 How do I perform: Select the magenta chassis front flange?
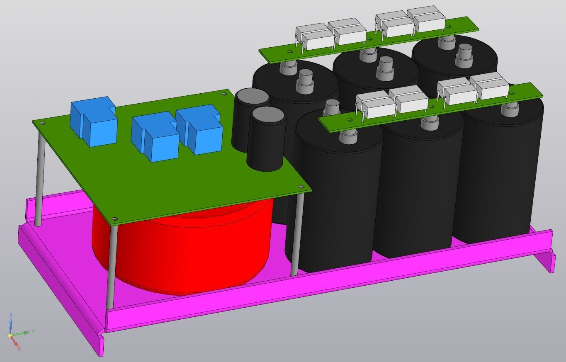pos(328,282)
